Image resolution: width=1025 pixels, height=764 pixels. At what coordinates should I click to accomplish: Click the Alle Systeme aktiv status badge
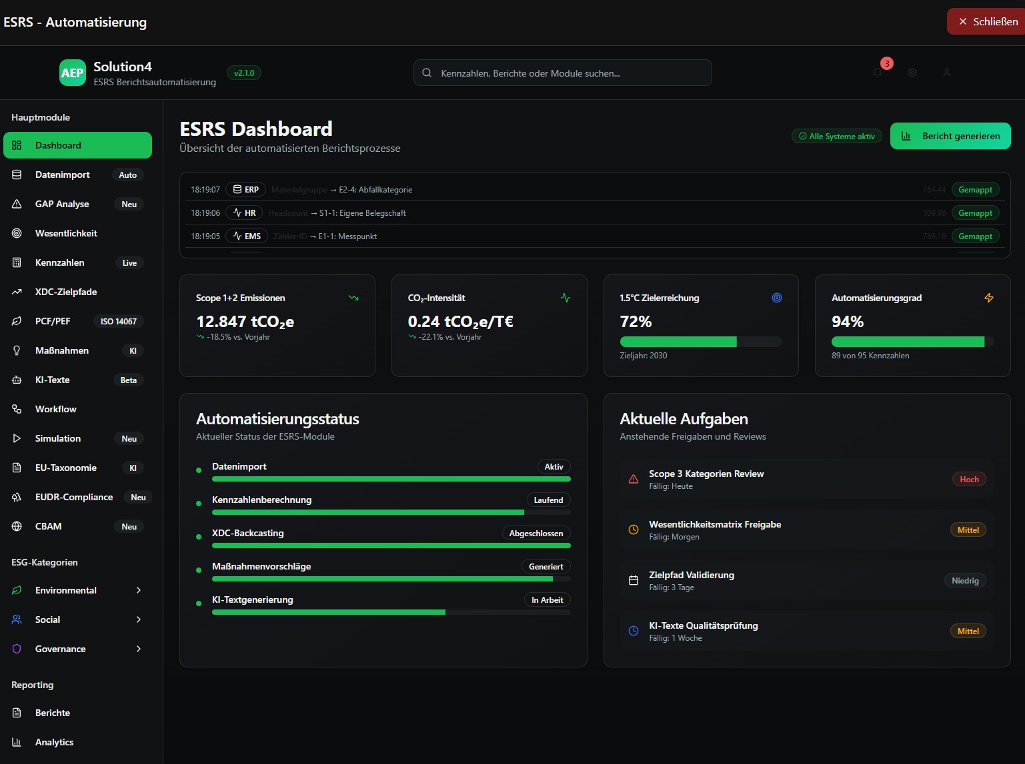point(836,136)
